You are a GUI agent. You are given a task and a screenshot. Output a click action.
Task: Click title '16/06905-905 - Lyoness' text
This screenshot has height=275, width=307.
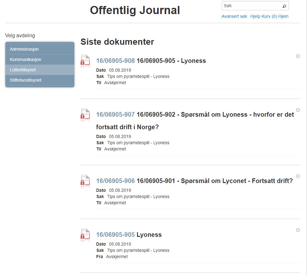pyautogui.click(x=171, y=61)
